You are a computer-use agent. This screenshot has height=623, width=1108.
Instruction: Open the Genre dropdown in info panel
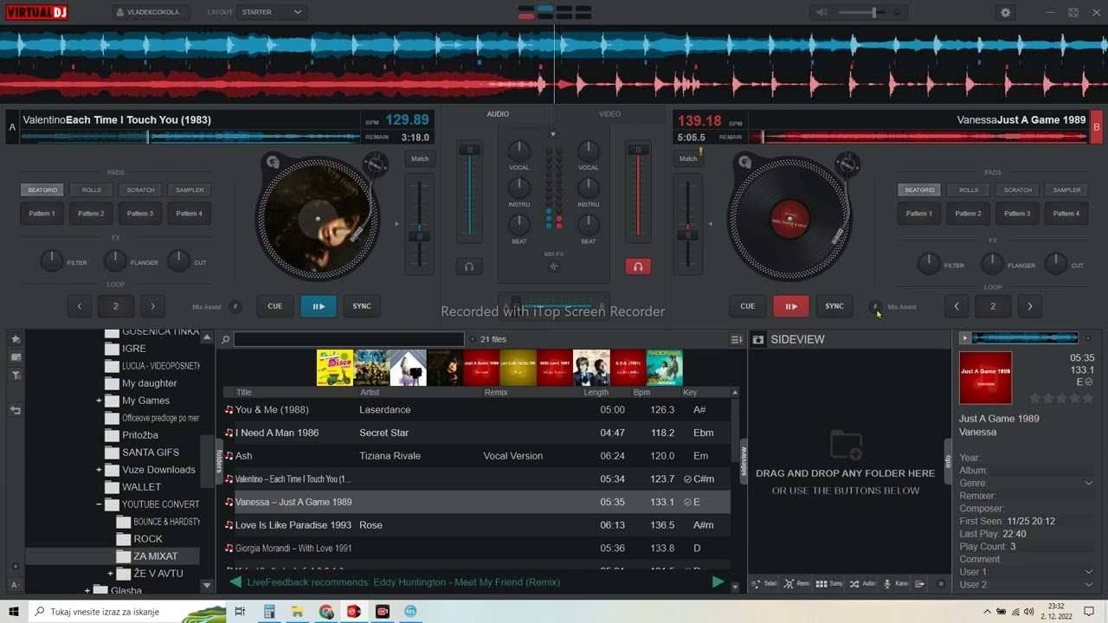pyautogui.click(x=1088, y=483)
